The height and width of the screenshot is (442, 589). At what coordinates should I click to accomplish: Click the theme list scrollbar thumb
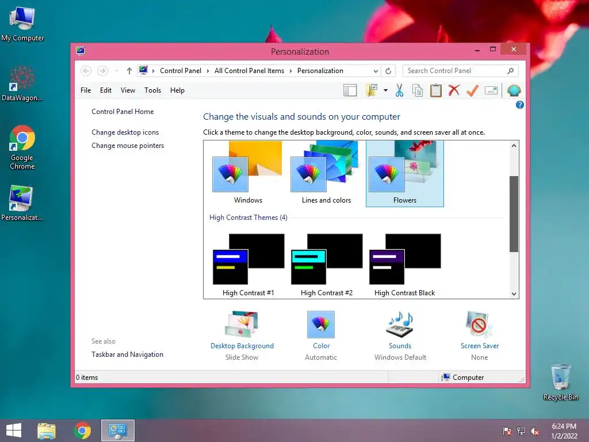[x=514, y=214]
